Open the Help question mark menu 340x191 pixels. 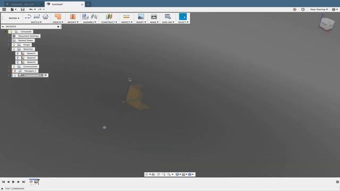335,10
